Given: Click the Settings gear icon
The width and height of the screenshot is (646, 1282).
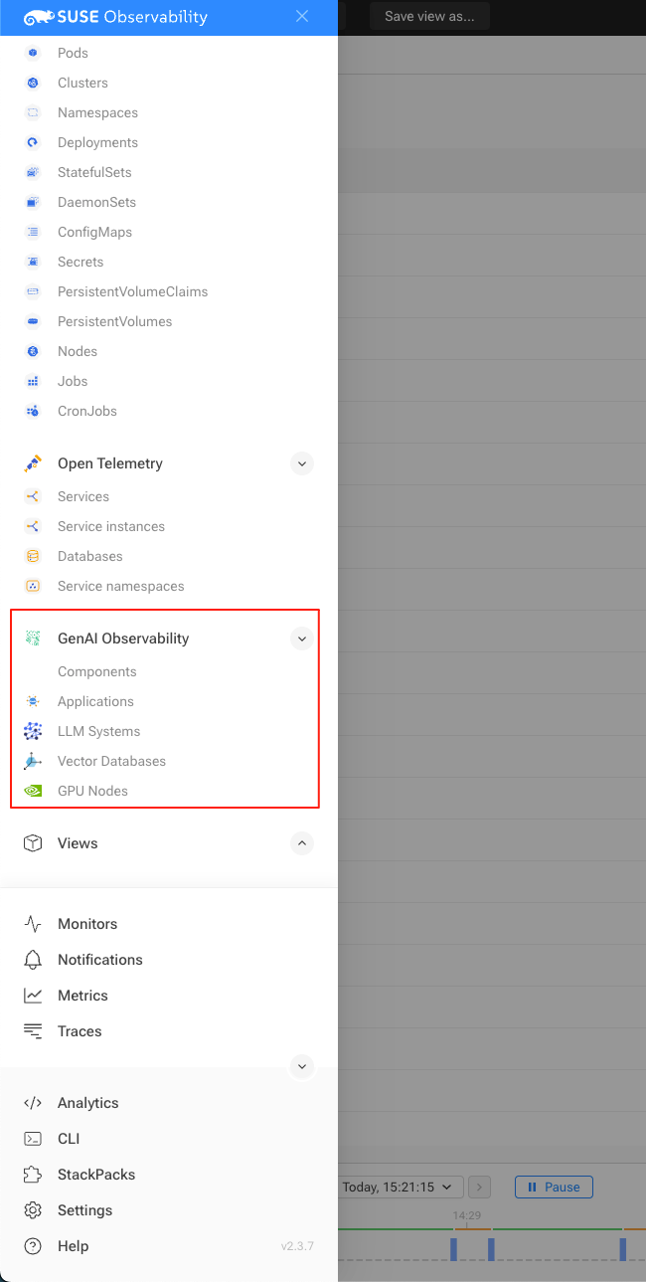Looking at the screenshot, I should coord(33,1210).
